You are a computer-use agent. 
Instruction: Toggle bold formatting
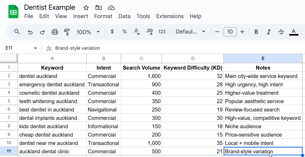point(256,32)
